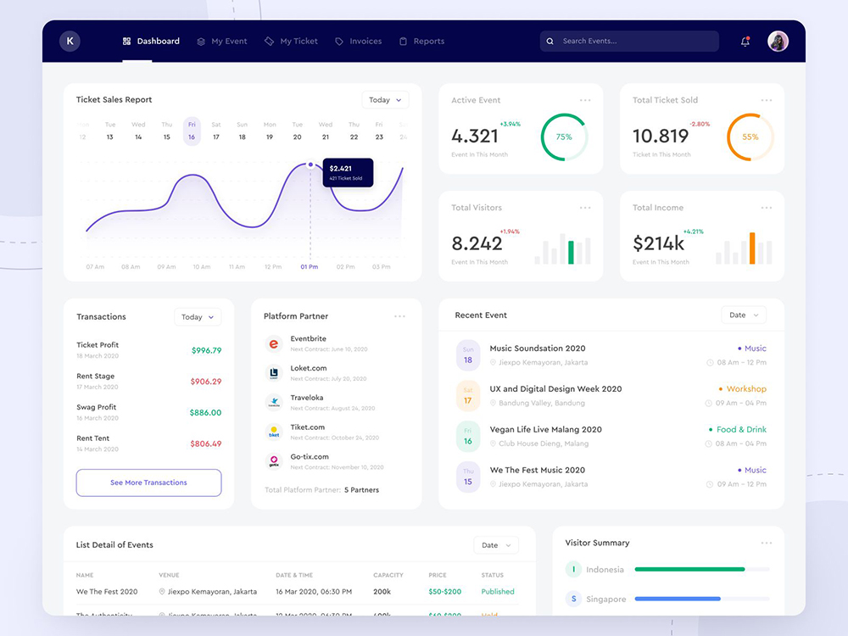
Task: Click the $50-$200 price cell
Action: click(445, 592)
